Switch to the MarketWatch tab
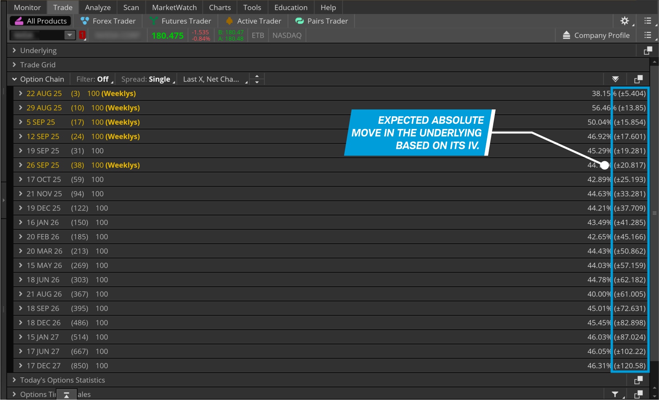Image resolution: width=659 pixels, height=400 pixels. tap(175, 8)
